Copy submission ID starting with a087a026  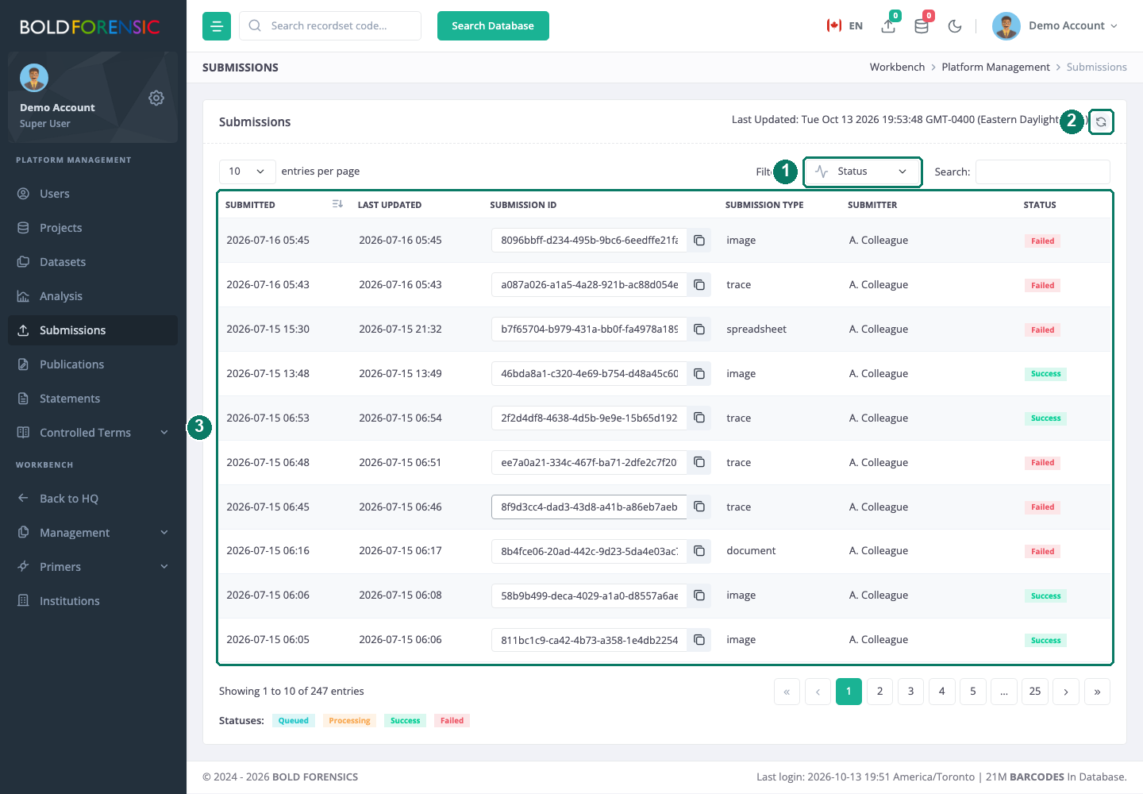tap(699, 285)
